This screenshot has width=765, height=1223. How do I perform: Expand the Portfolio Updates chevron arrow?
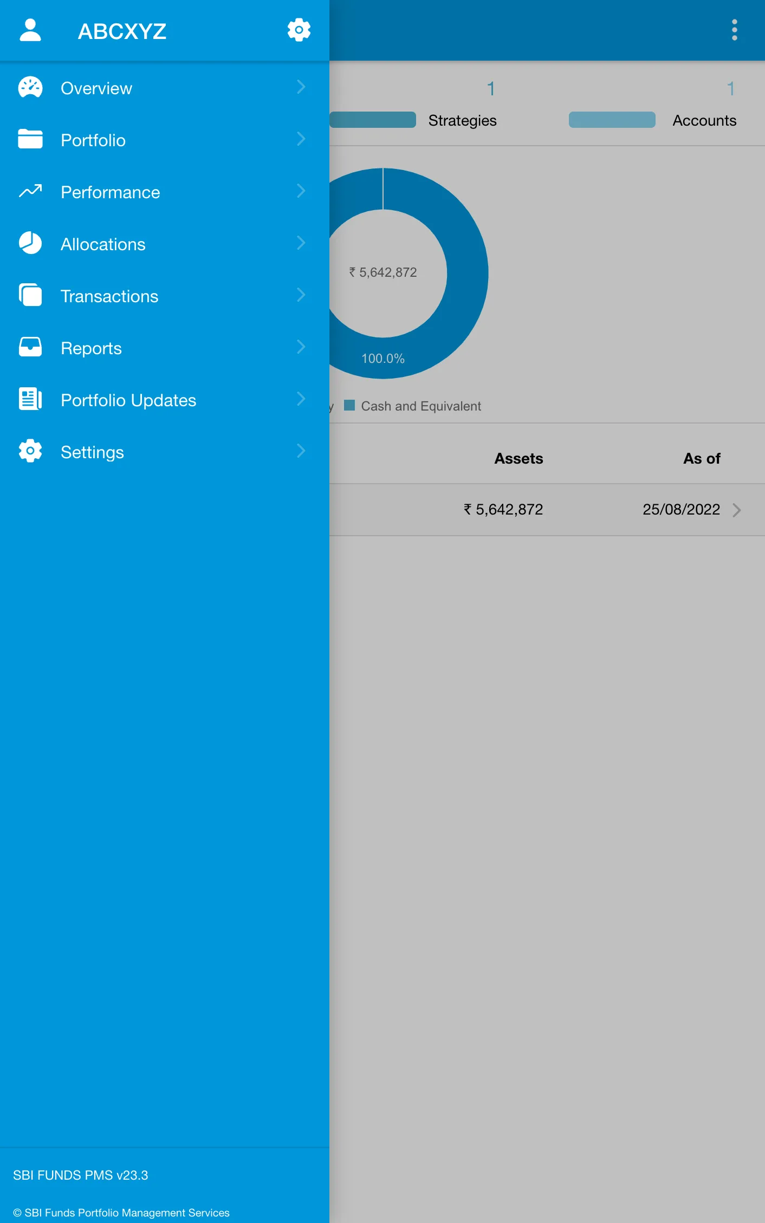(301, 399)
